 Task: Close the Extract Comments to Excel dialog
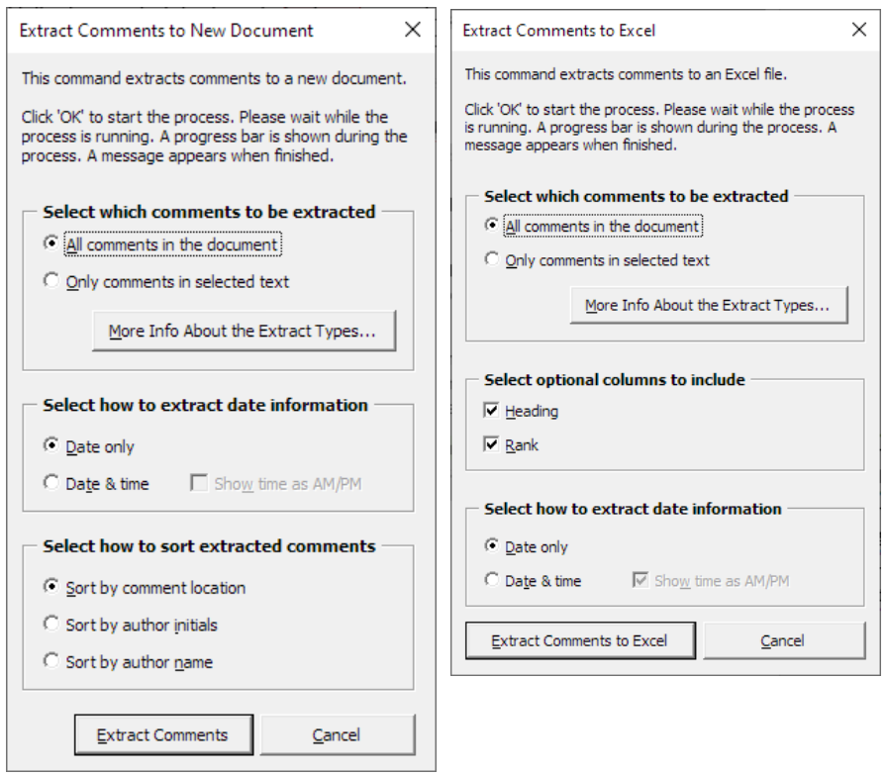858,30
